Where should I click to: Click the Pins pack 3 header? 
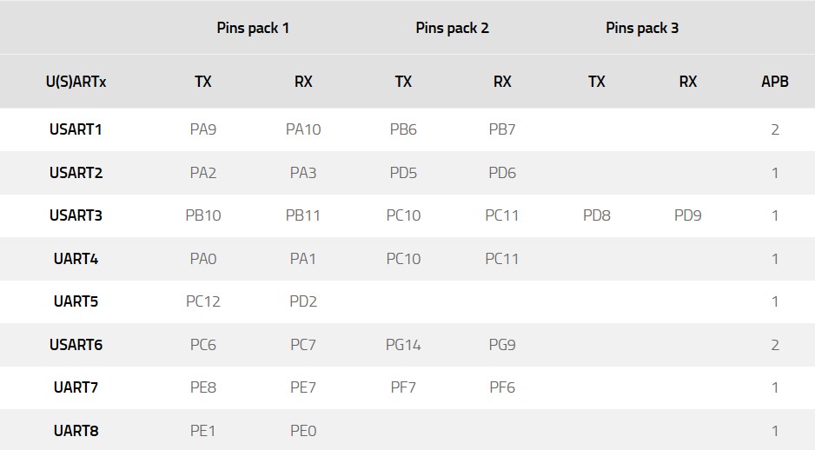[x=642, y=28]
